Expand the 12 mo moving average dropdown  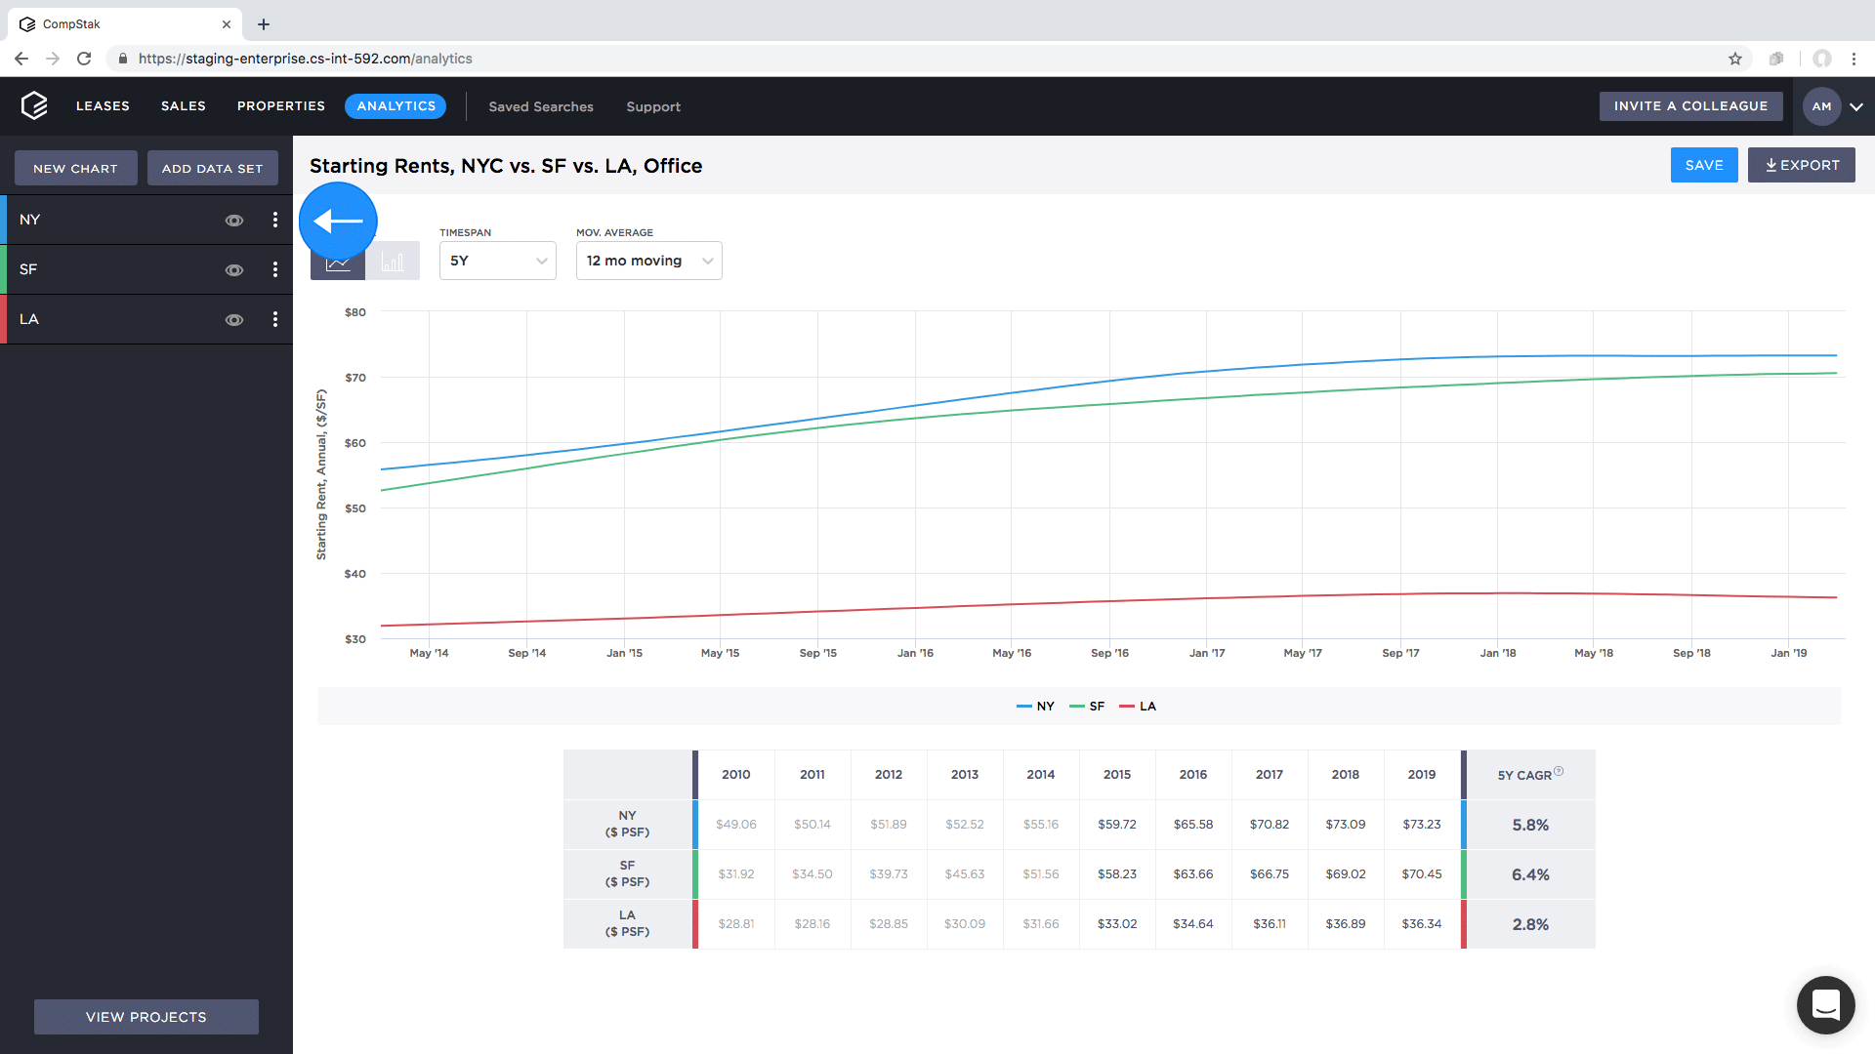coord(648,261)
